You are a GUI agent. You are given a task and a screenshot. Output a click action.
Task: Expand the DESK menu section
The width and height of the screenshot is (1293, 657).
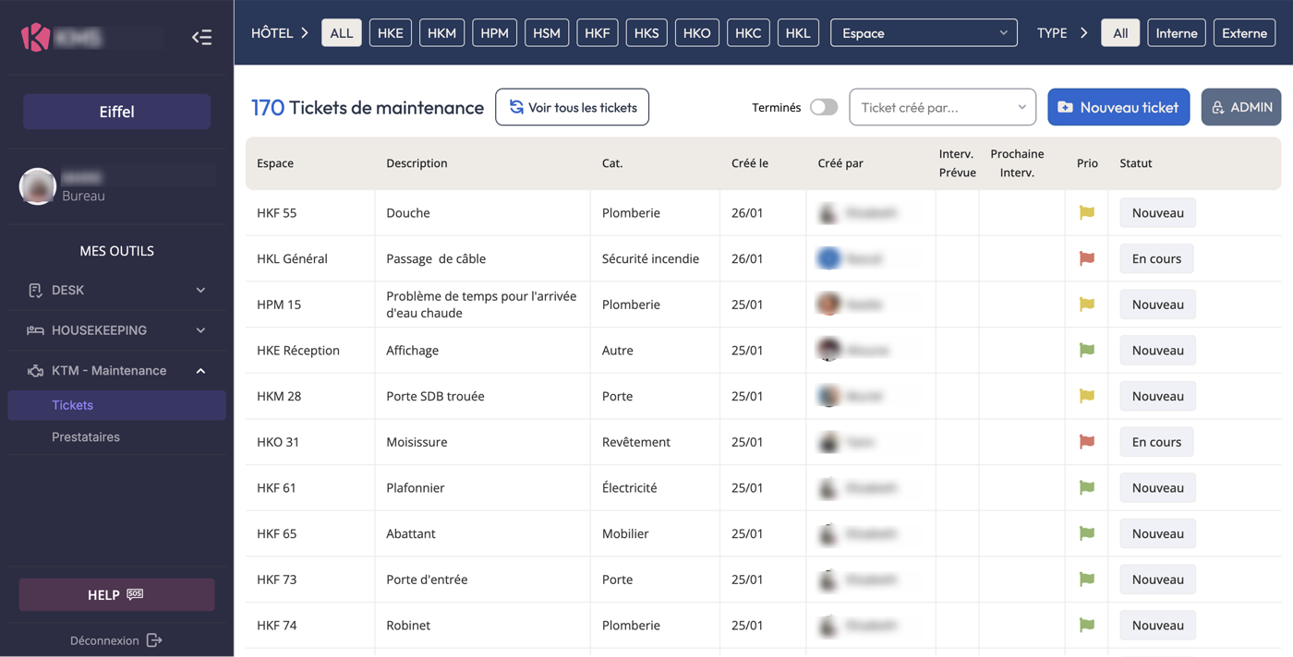pyautogui.click(x=116, y=290)
